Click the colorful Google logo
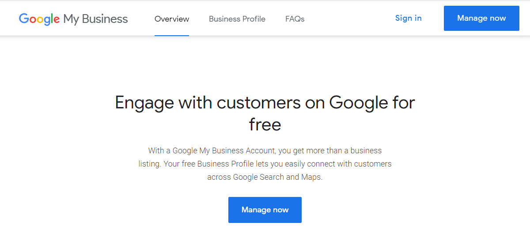This screenshot has width=530, height=241. click(39, 19)
